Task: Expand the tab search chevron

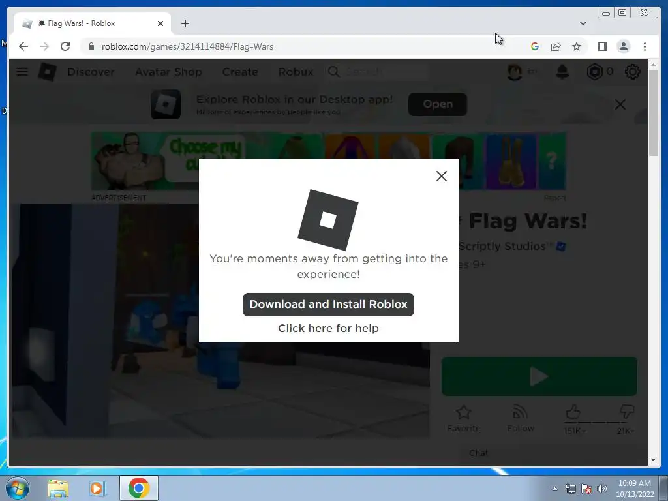Action: [x=583, y=23]
